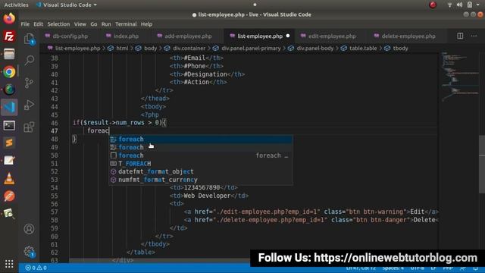Open the Selection menu

pyautogui.click(x=58, y=24)
